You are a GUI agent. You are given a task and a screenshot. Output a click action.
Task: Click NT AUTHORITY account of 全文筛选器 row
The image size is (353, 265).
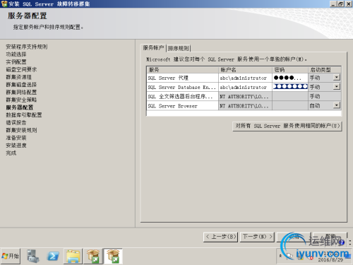(245, 96)
